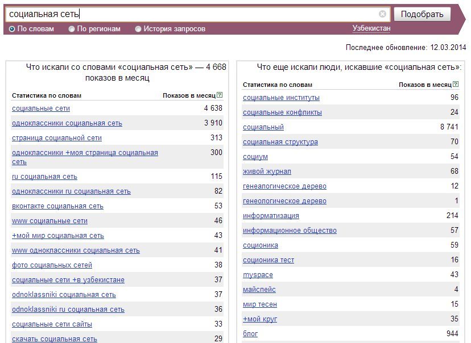This screenshot has width=471, height=343.
Task: Open 'фото социальных сетей' link
Action: tap(52, 265)
